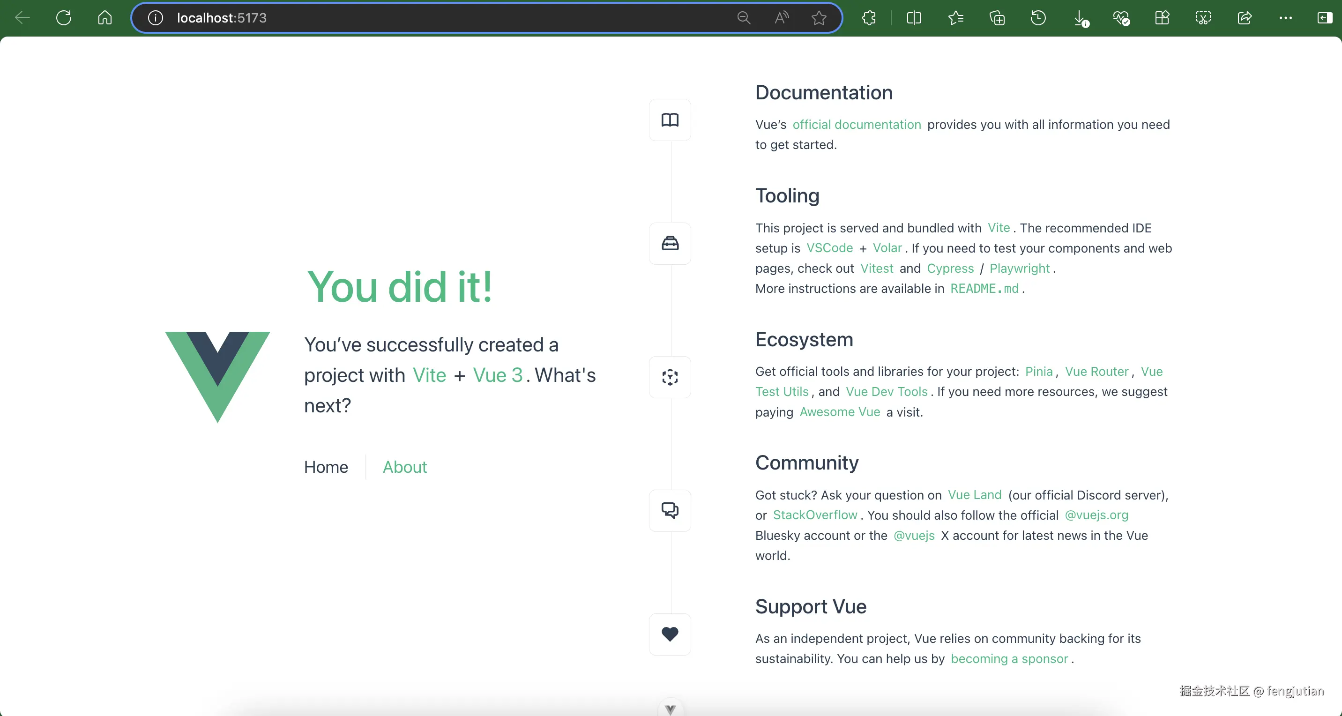Switch to the About page
1342x716 pixels.
click(404, 467)
